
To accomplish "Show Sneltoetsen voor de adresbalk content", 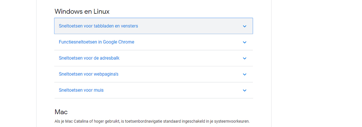I will click(x=154, y=58).
